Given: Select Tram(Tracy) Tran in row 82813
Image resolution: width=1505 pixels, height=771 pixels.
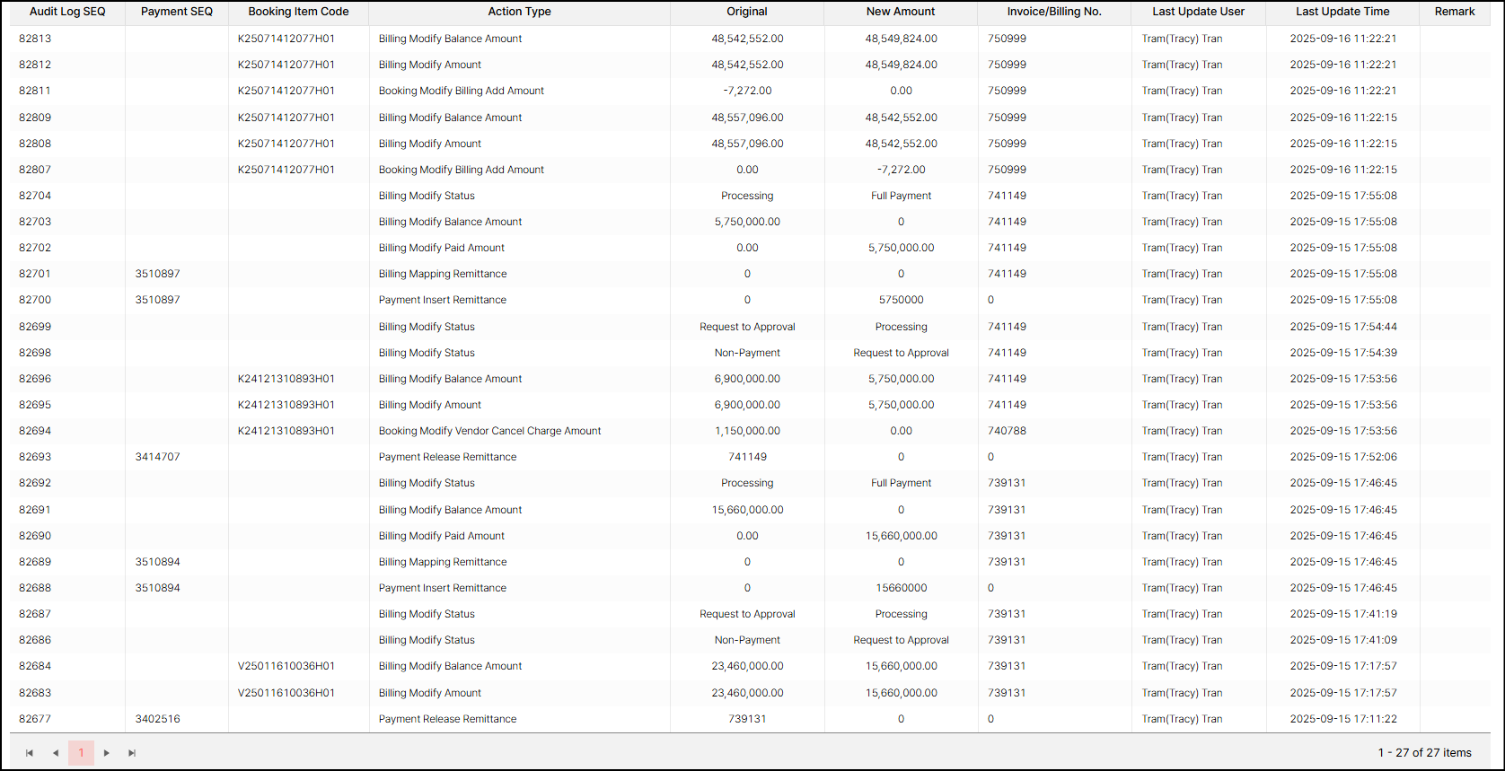Looking at the screenshot, I should tap(1182, 39).
